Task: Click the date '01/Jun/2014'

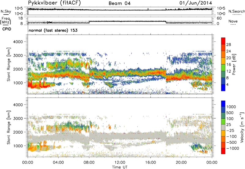Action: click(196, 3)
